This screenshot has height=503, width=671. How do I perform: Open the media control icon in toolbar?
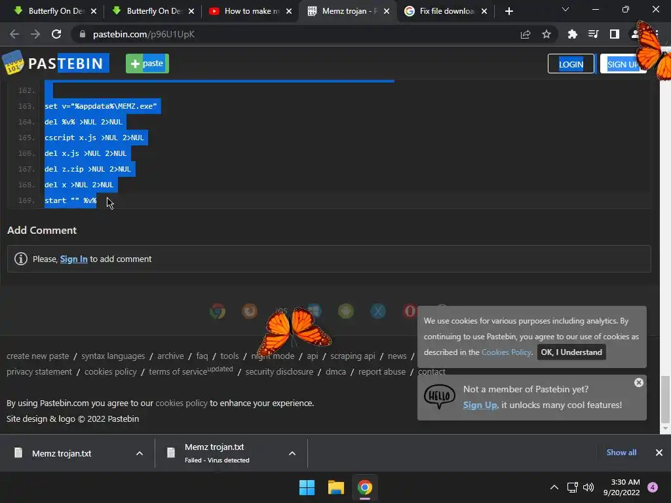pyautogui.click(x=593, y=34)
